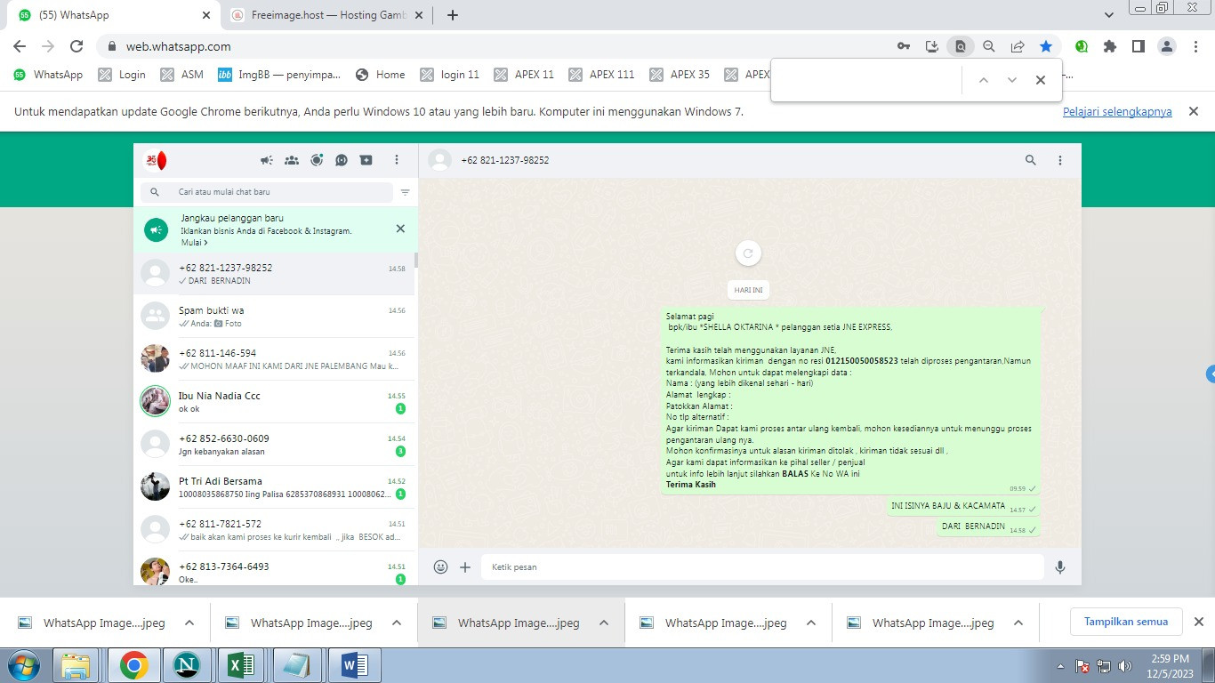
Task: Toggle the unread chats filter icon
Action: [x=406, y=192]
